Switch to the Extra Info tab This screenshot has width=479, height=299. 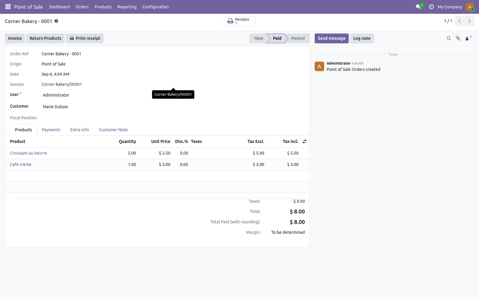[80, 130]
